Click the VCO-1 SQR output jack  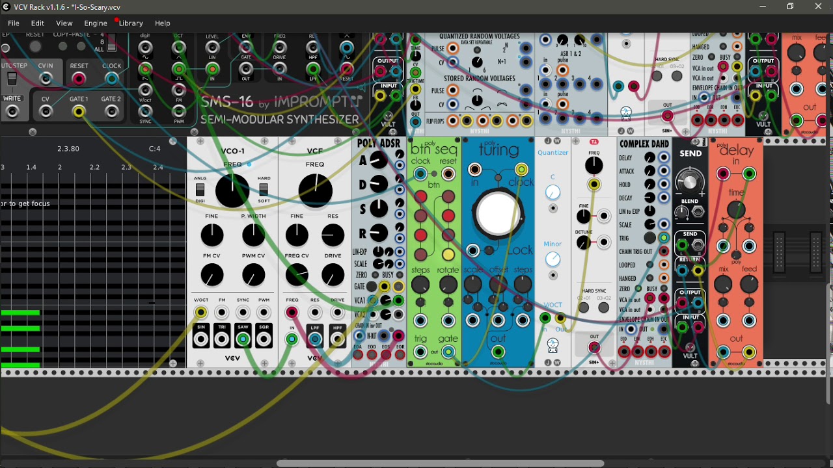pyautogui.click(x=264, y=339)
